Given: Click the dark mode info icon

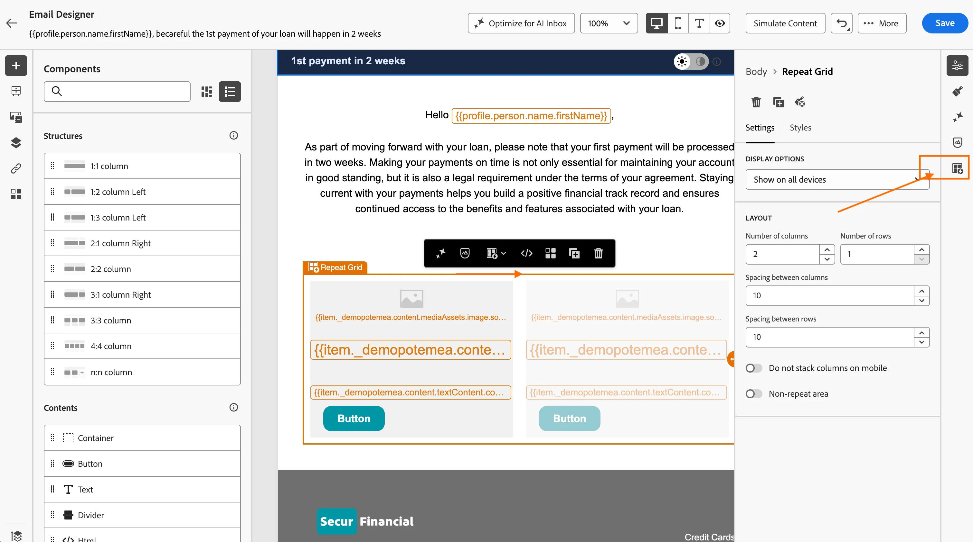Looking at the screenshot, I should tap(716, 61).
